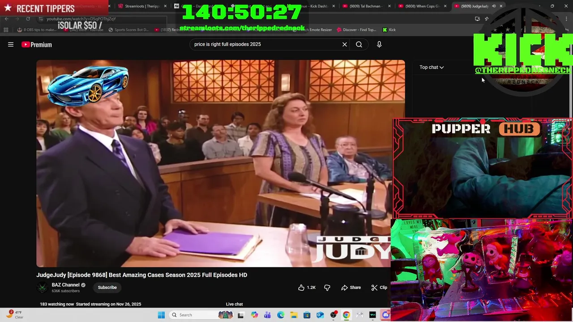Close the JudgeJudy tab
Screen dimensions: 573x322
[x=501, y=6]
